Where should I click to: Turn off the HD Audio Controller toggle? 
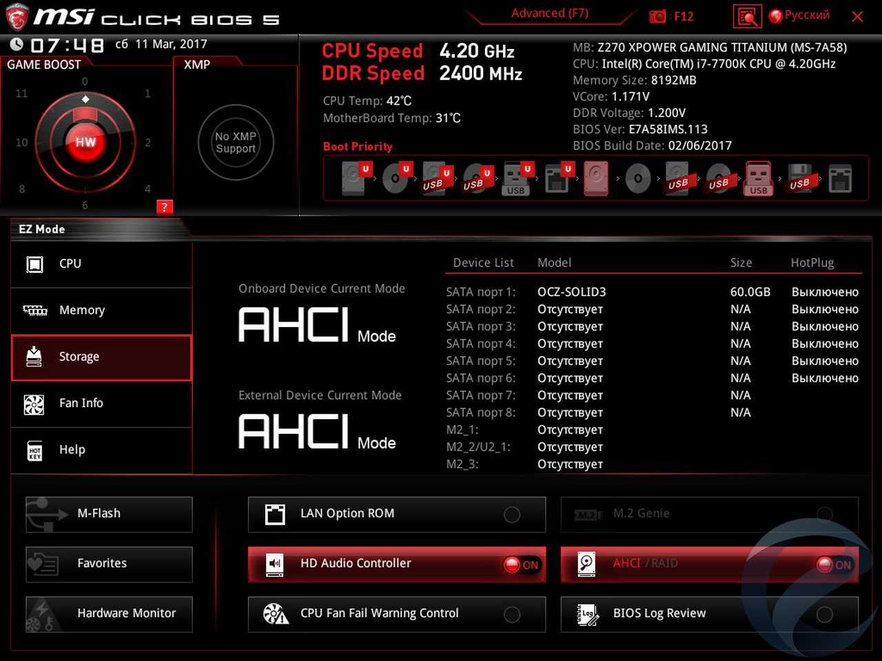522,565
